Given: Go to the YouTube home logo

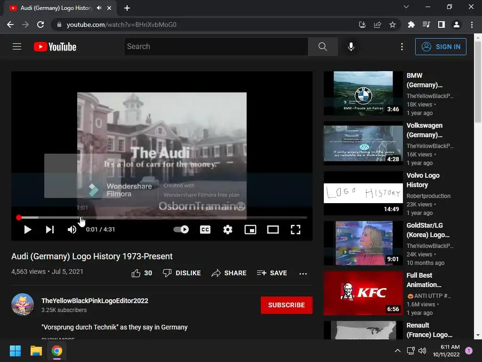Looking at the screenshot, I should pyautogui.click(x=55, y=47).
